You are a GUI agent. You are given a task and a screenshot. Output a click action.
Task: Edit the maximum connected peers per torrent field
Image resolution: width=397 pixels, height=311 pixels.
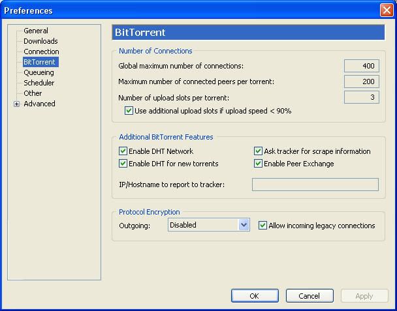click(361, 81)
